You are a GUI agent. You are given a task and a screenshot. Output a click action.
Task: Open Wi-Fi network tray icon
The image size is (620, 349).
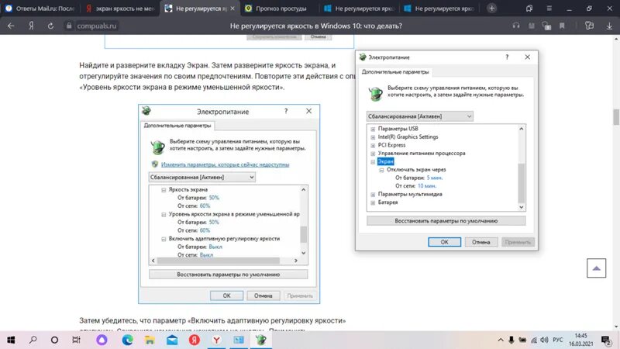(x=534, y=340)
